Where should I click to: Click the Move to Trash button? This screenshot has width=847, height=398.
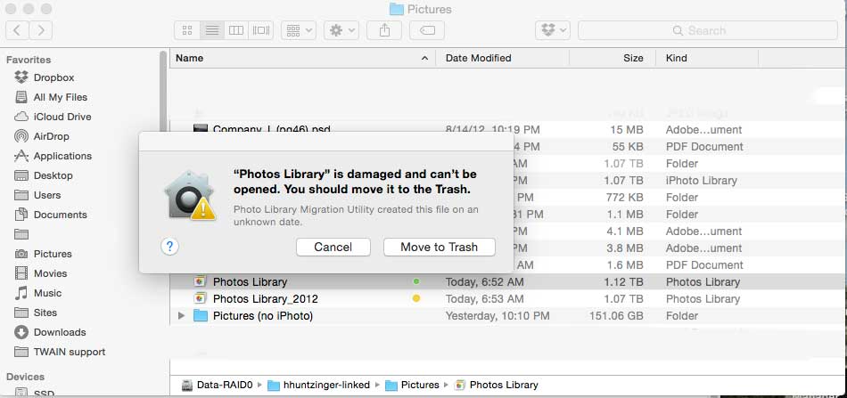pos(439,247)
